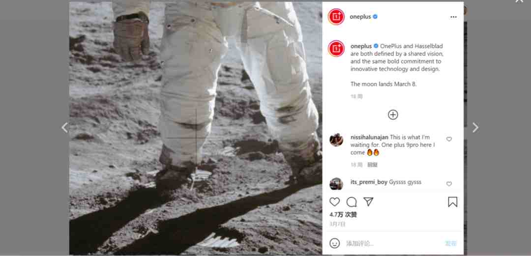Open the comment bubble icon
The image size is (531, 256).
click(x=352, y=202)
